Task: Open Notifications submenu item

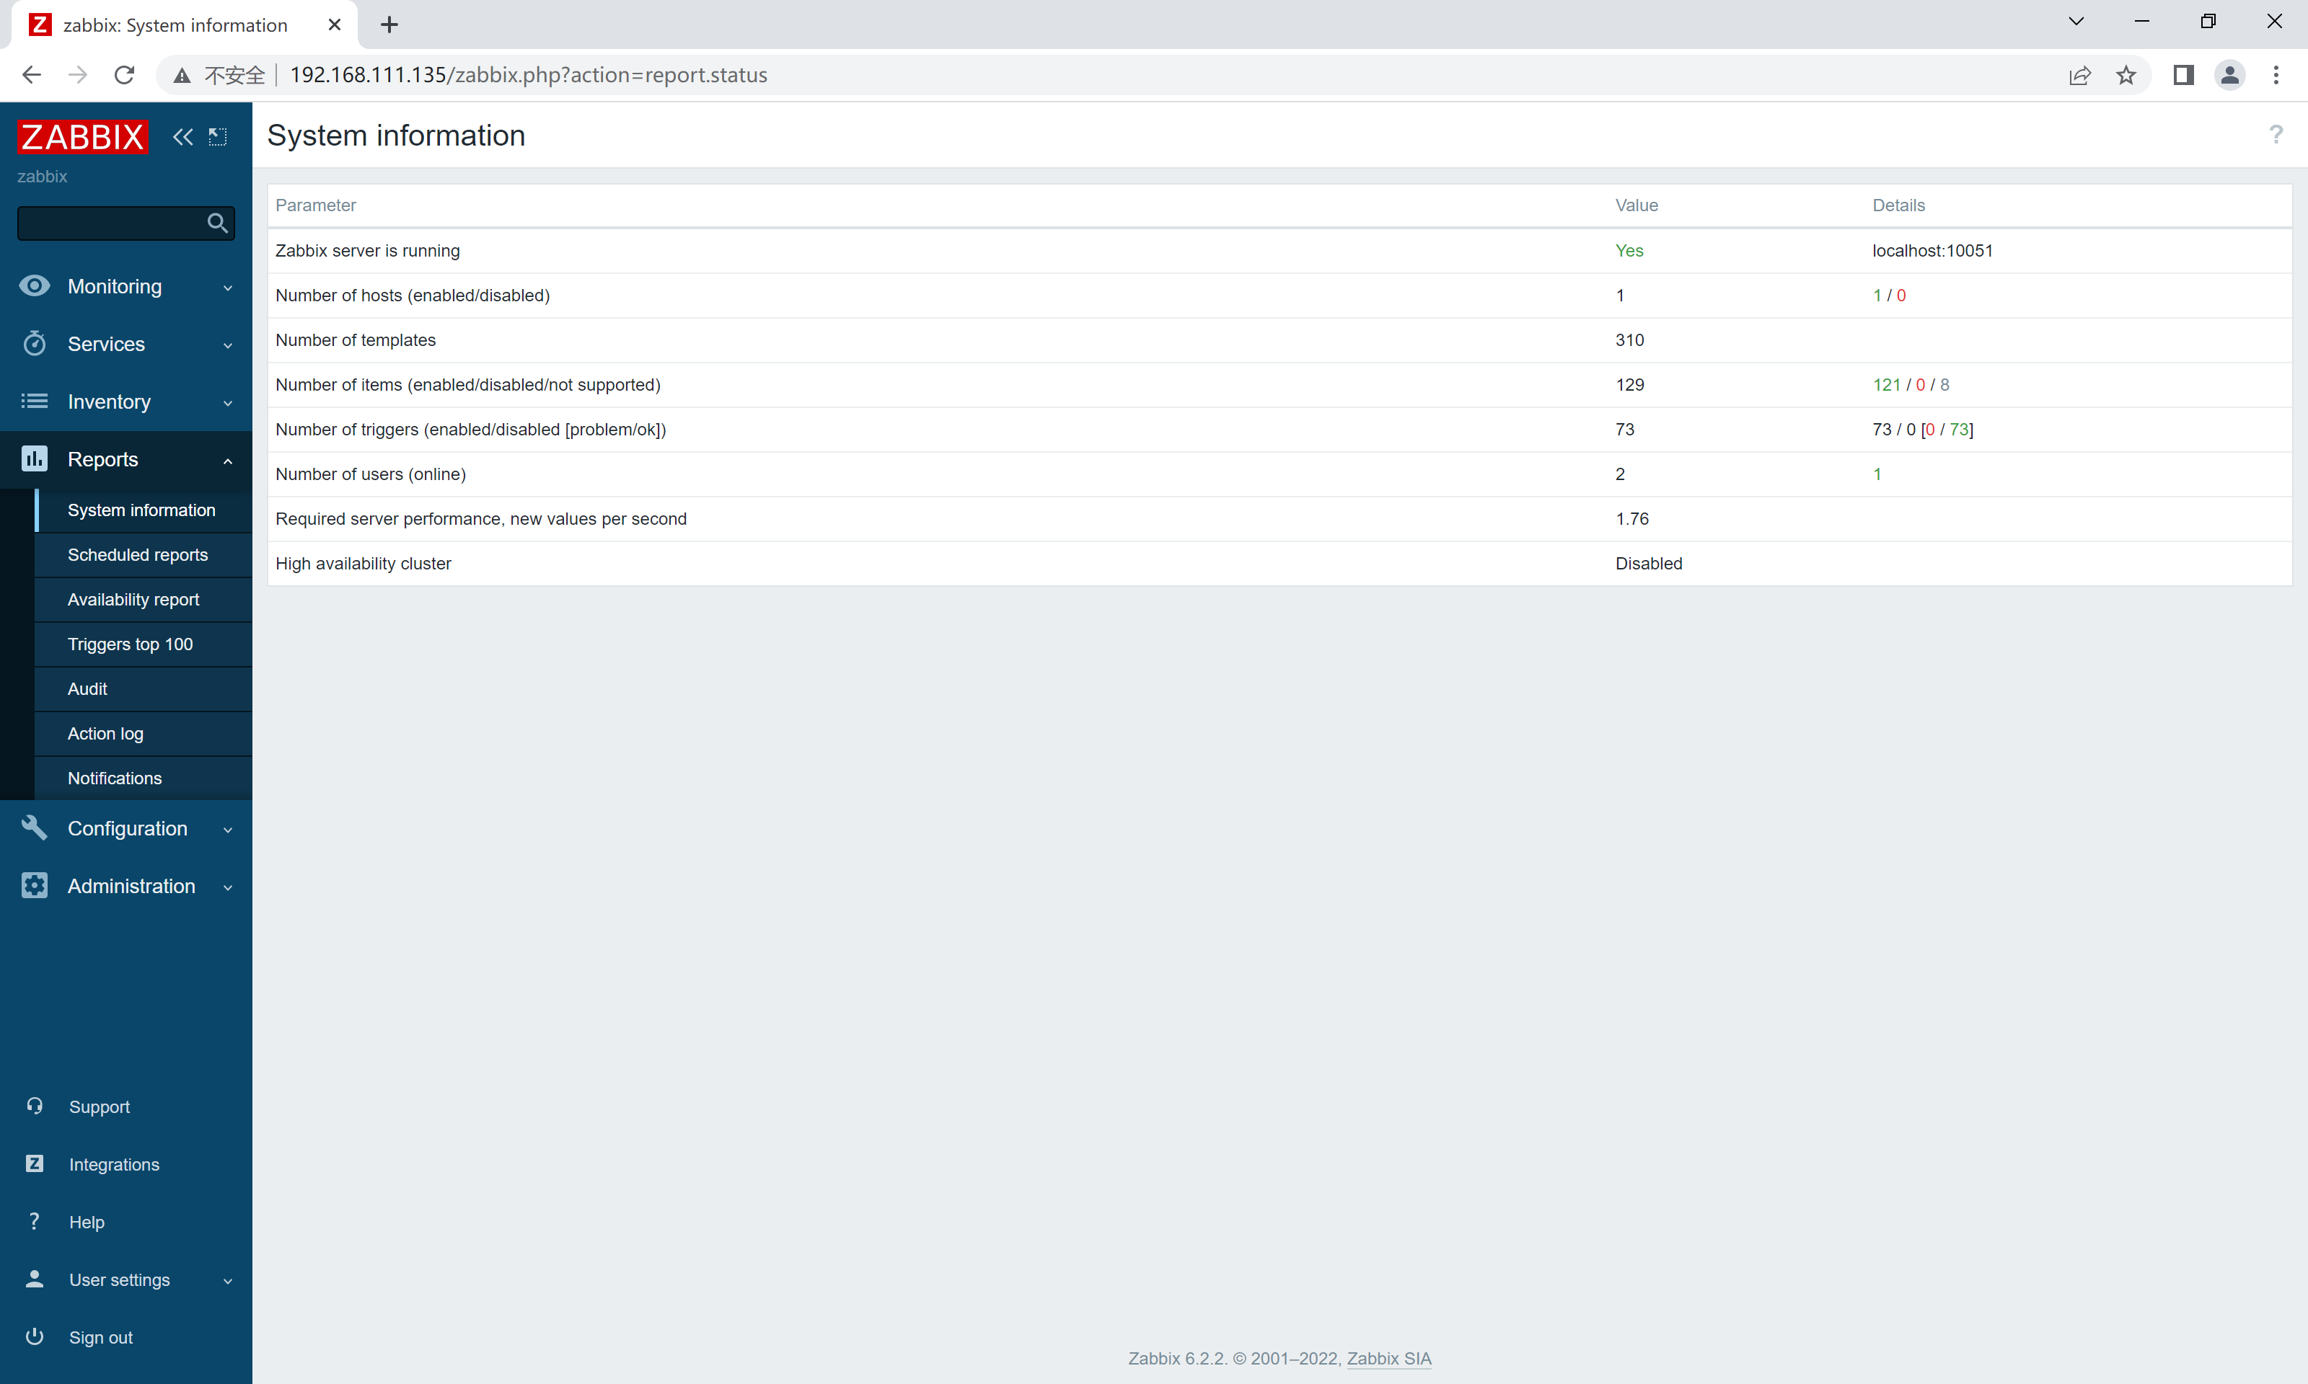Action: tap(144, 778)
